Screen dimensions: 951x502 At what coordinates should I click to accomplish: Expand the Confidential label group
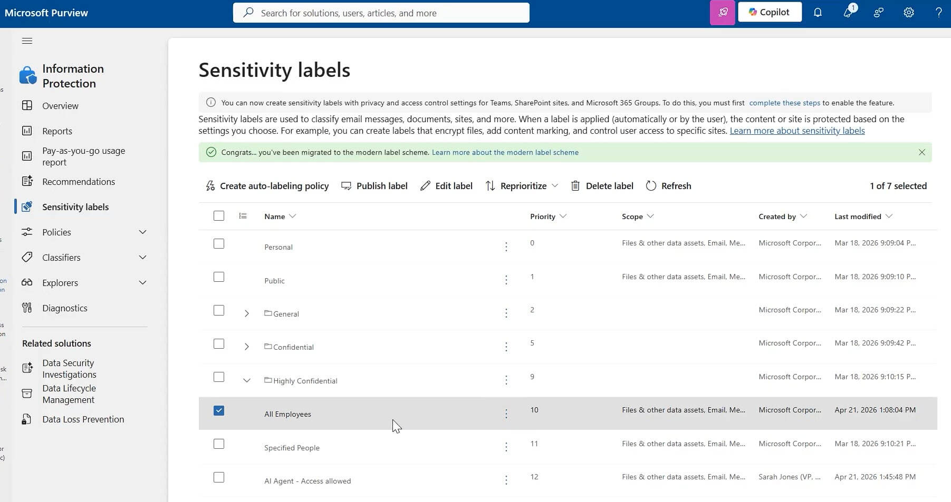[246, 347]
